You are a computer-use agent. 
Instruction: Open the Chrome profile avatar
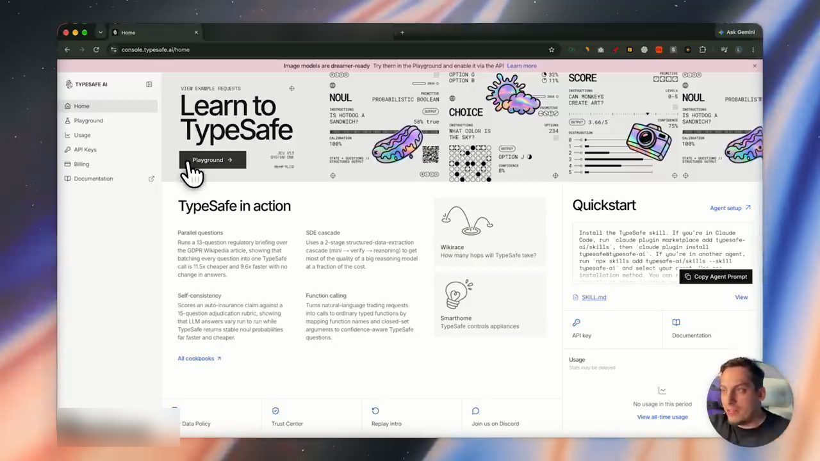click(739, 49)
